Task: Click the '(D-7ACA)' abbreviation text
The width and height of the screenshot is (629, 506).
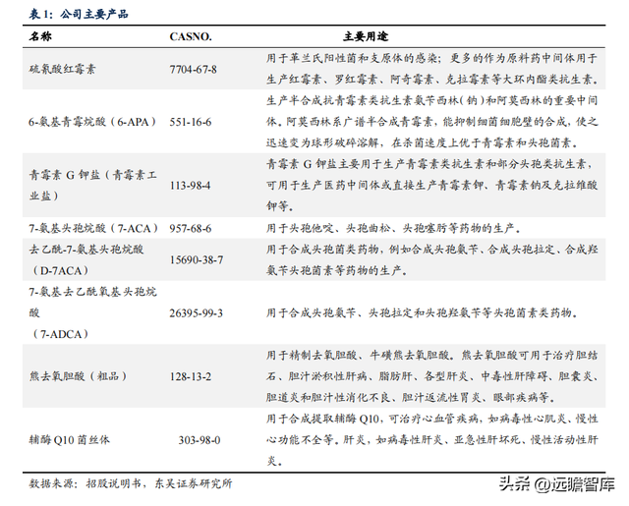Action: tap(59, 270)
